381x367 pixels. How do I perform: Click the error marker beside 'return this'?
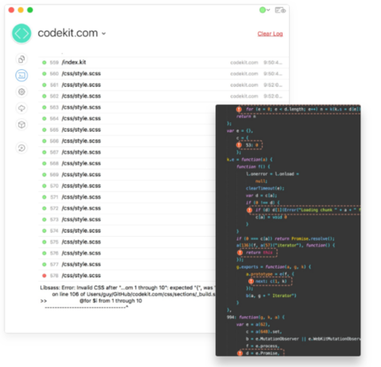tap(240, 253)
